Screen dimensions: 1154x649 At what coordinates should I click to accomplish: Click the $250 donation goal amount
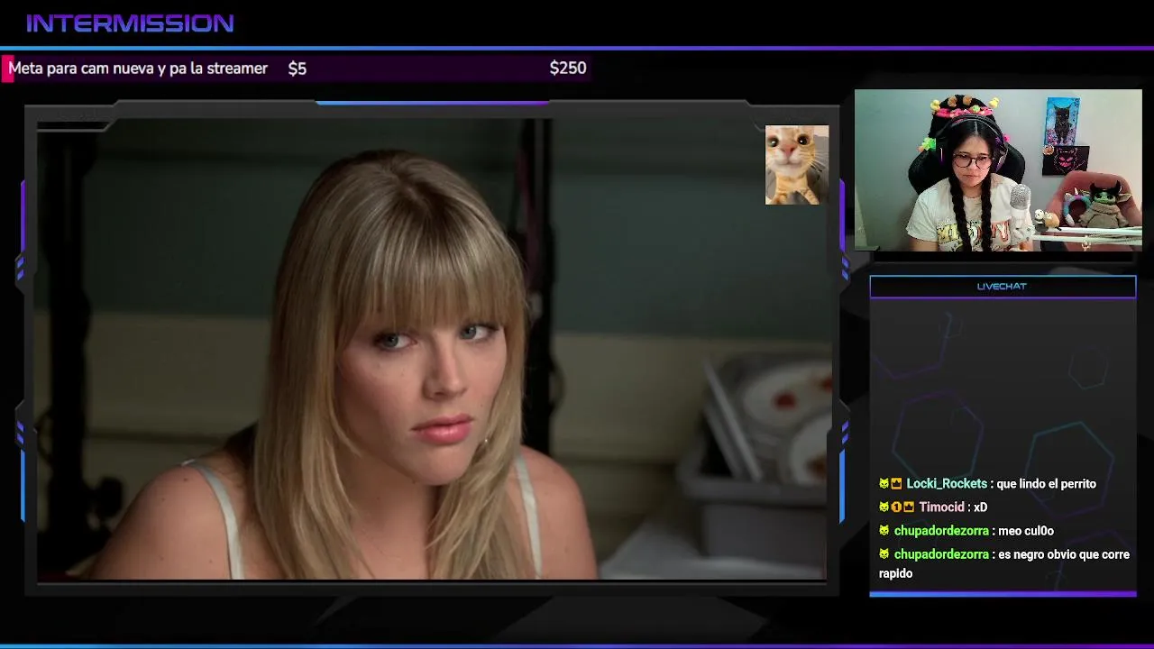568,69
